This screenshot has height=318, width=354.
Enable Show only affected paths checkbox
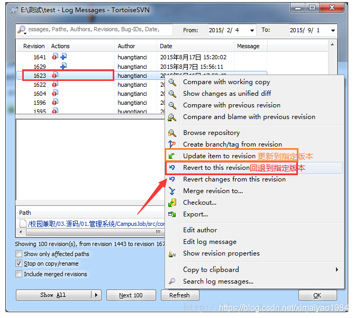click(x=19, y=253)
